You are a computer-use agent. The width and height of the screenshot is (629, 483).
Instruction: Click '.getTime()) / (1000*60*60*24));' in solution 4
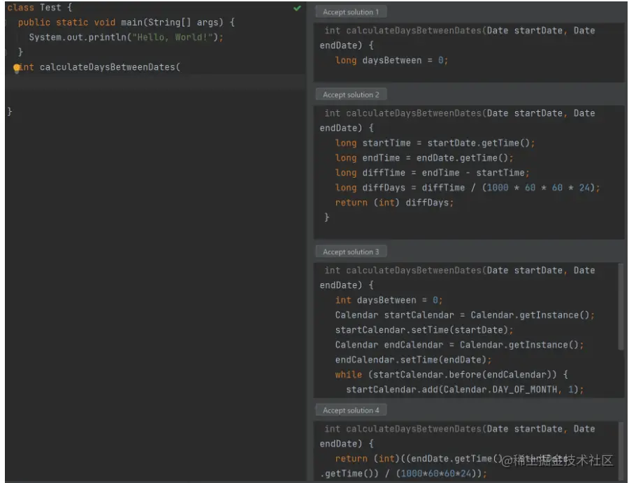[x=403, y=474]
